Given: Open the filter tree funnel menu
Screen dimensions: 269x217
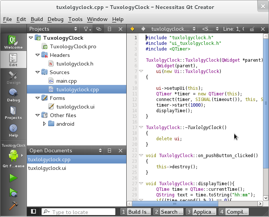Looking at the screenshot, I should [x=87, y=29].
